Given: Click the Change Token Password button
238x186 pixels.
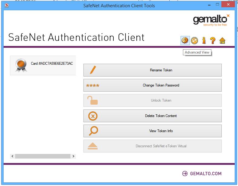Looking at the screenshot, I should (x=152, y=85).
